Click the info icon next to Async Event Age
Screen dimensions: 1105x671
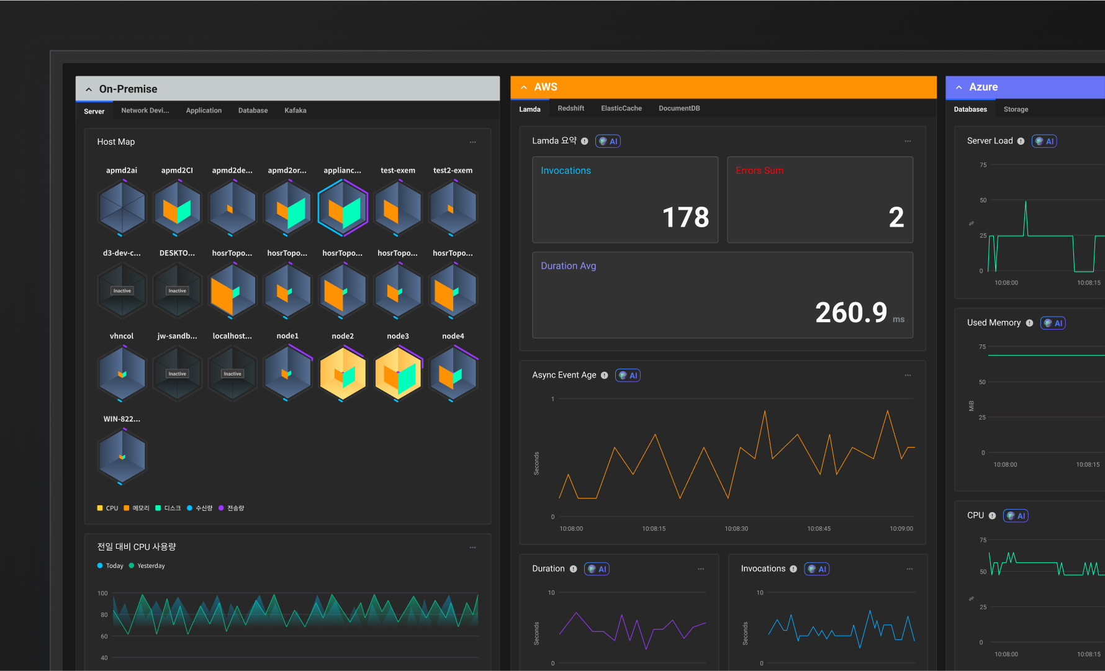tap(604, 376)
